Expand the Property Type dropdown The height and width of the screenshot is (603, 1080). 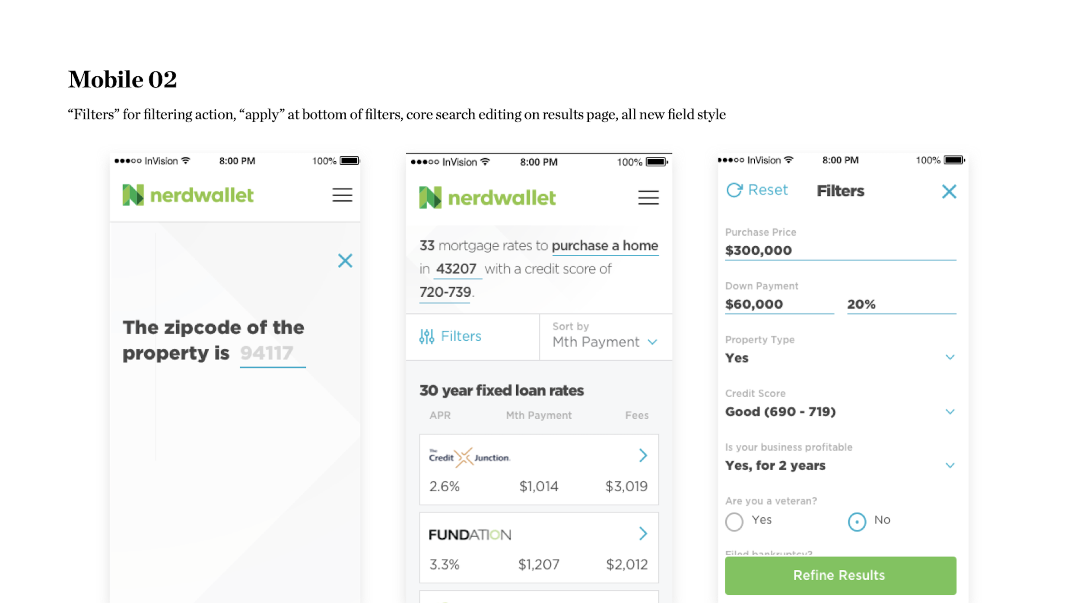pos(950,358)
